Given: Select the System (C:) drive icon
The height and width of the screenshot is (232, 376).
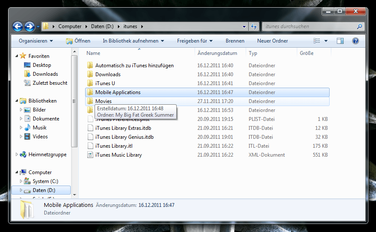Looking at the screenshot, I should coord(27,181).
